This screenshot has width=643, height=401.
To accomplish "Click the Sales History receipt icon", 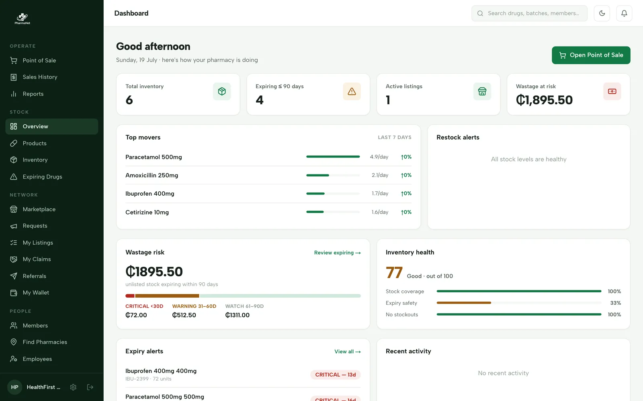I will point(14,77).
